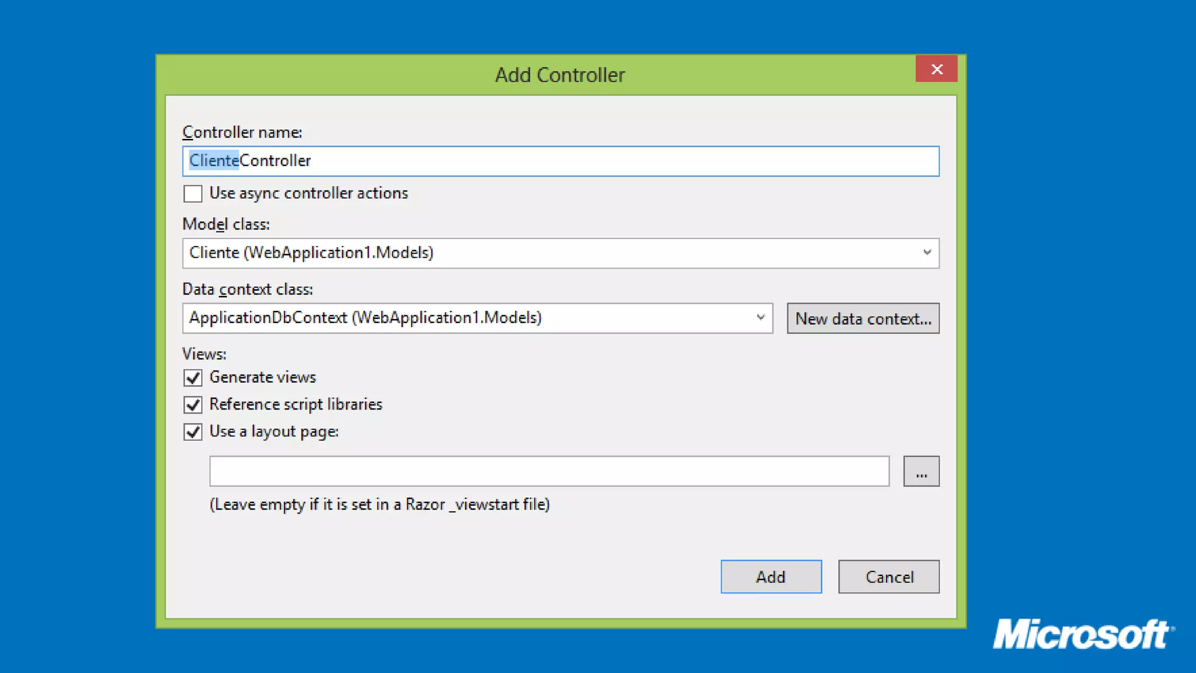This screenshot has height=673, width=1196.
Task: Uncheck Generate views checkbox
Action: (193, 377)
